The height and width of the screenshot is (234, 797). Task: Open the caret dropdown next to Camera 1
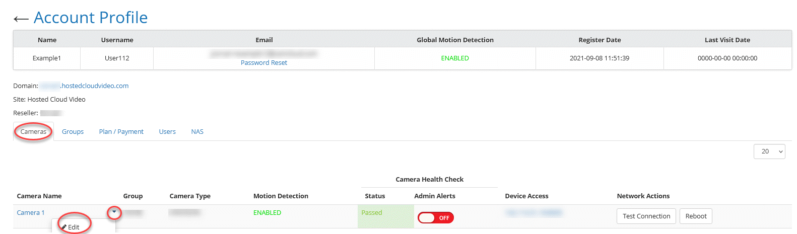tap(114, 212)
